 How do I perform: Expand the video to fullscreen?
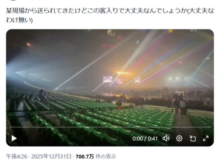pyautogui.click(x=206, y=138)
